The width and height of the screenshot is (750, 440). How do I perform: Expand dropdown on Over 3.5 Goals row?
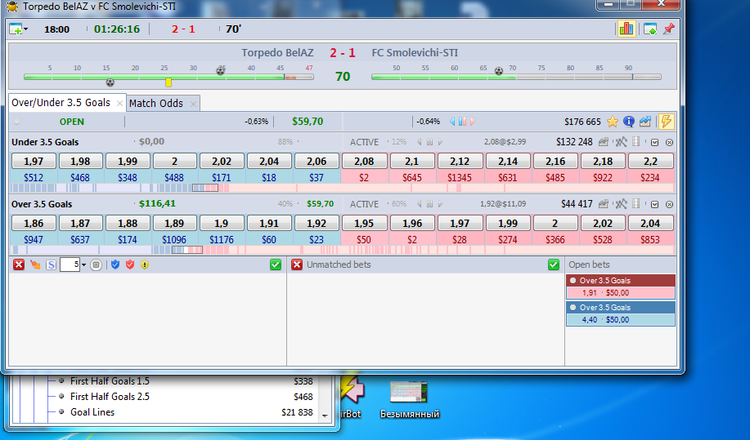pyautogui.click(x=655, y=204)
